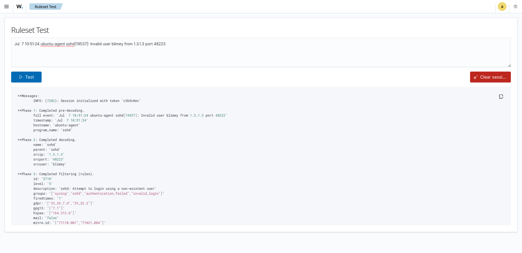Click the brush icon on Clear session button
522x253 pixels.
pyautogui.click(x=476, y=77)
